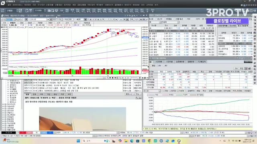
Task: Open the Windows Start menu
Action: coord(78,141)
